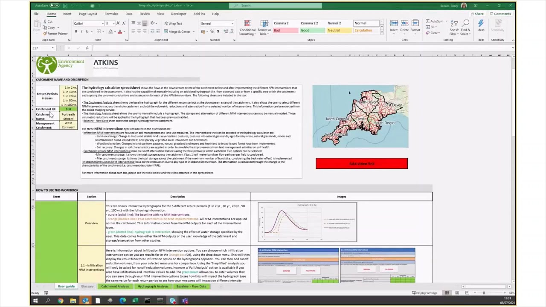
Task: Toggle underline formatting
Action: [87, 32]
